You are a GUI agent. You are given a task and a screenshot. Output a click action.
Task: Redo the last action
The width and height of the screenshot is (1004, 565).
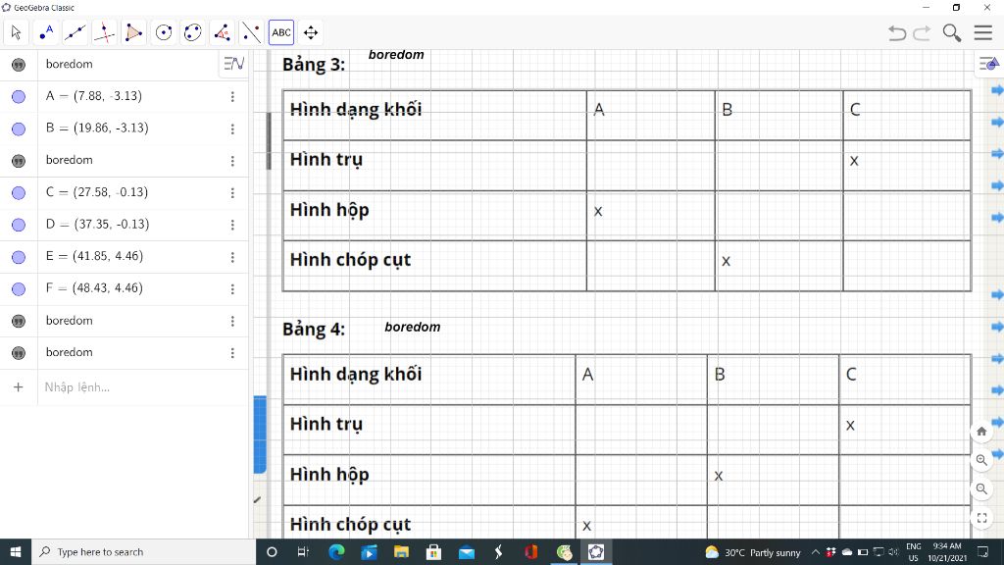click(922, 32)
